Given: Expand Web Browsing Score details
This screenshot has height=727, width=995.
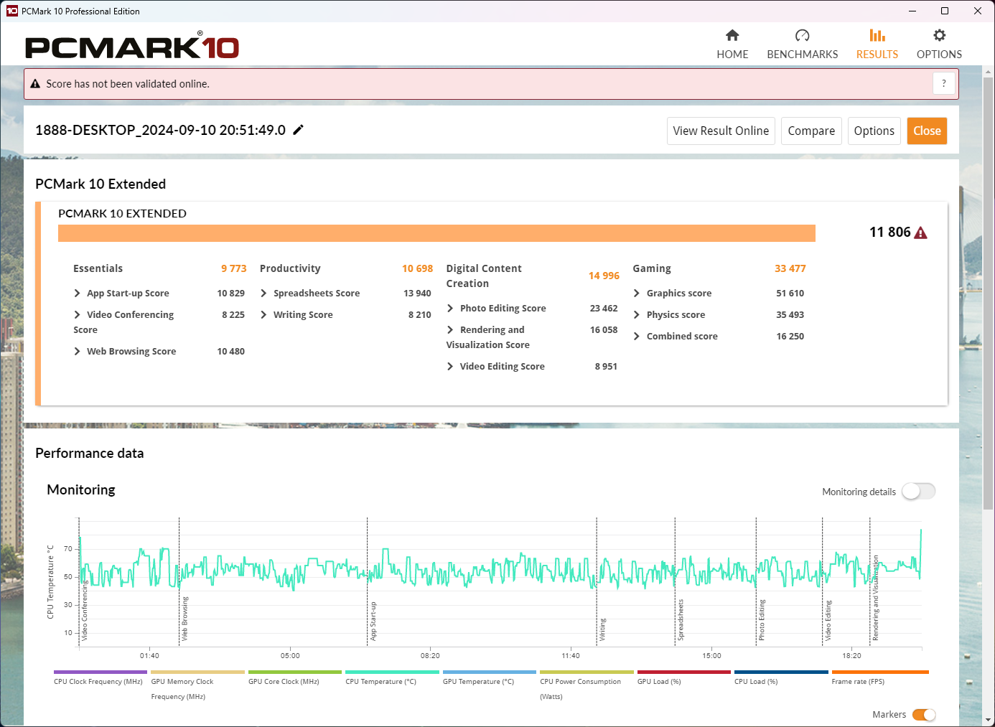Looking at the screenshot, I should 78,351.
